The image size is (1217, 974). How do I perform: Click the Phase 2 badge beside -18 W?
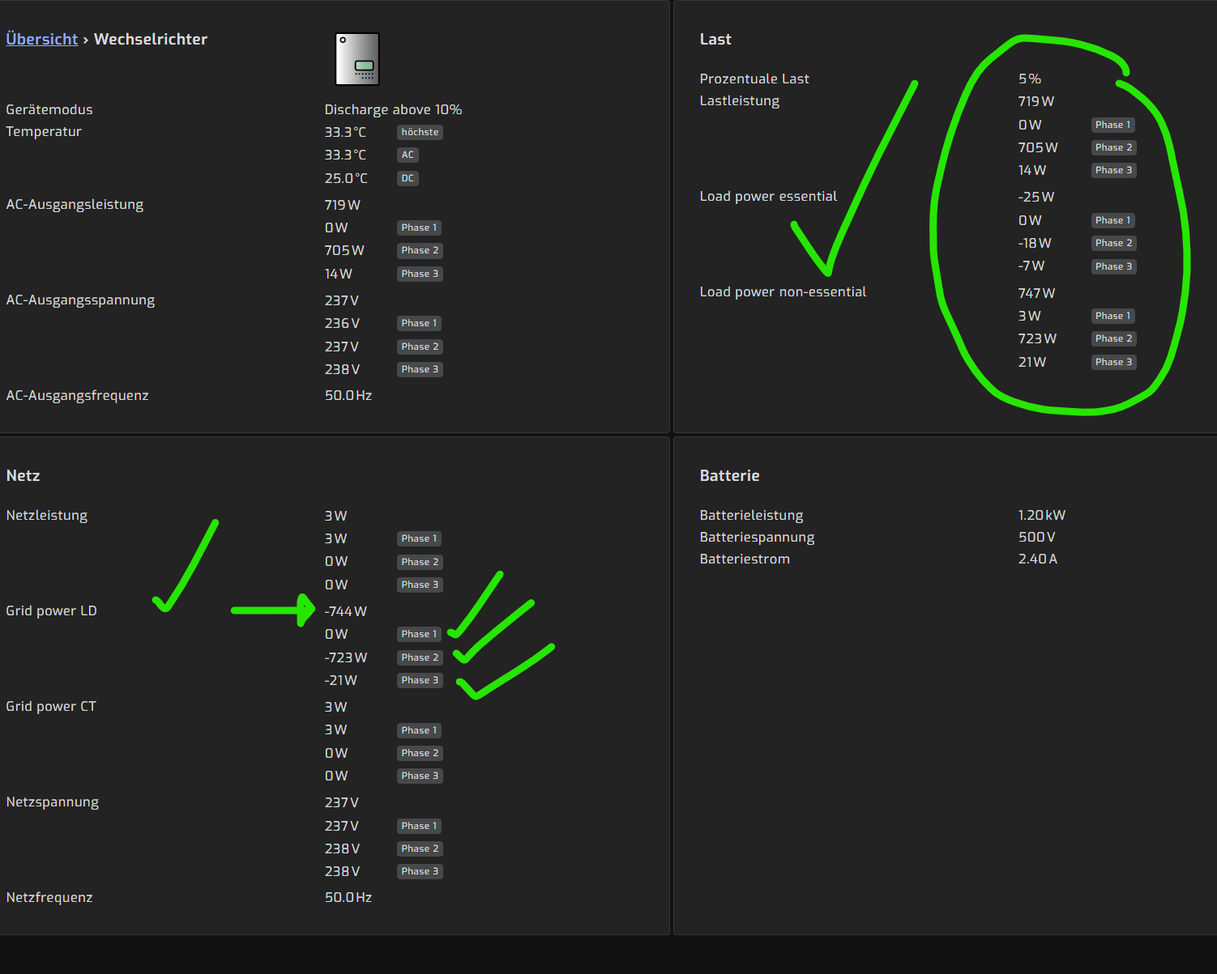coord(1113,243)
